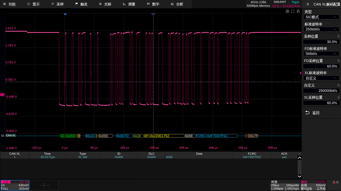This screenshot has width=341, height=191.
Task: Open the C2 channel settings box
Action: point(15,185)
